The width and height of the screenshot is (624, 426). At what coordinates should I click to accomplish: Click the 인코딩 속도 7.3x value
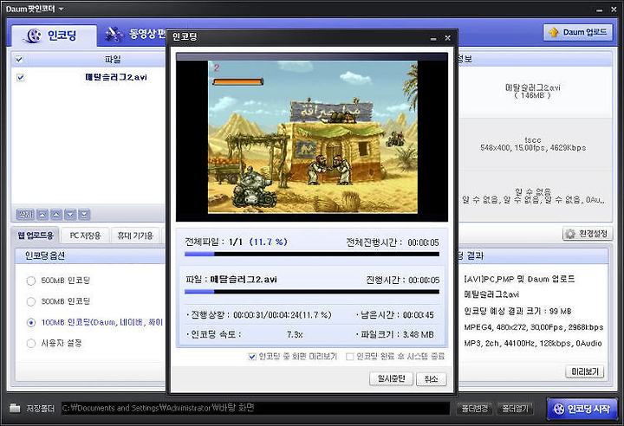(295, 335)
